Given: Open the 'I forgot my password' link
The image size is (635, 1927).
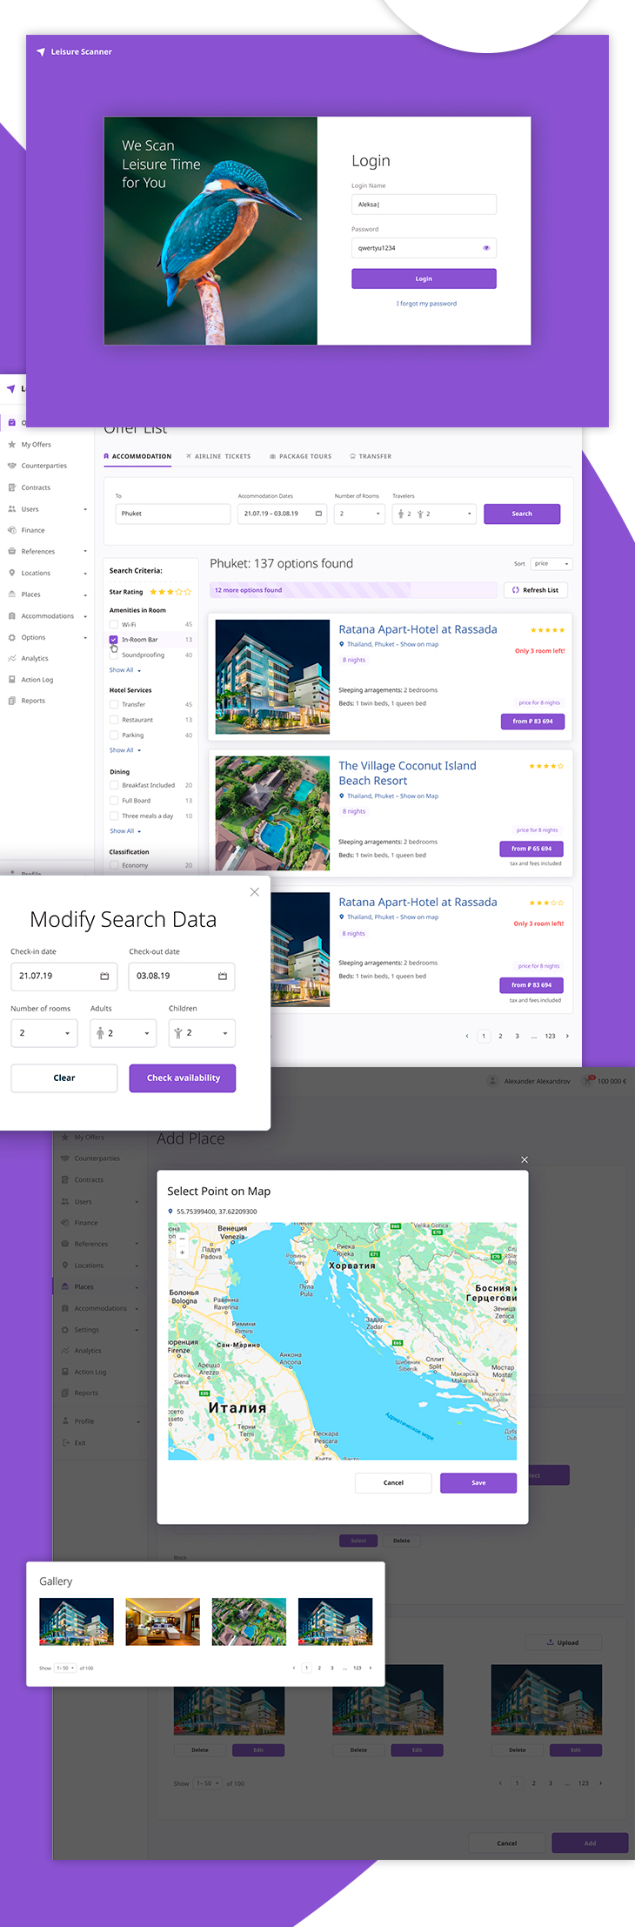Looking at the screenshot, I should (426, 304).
